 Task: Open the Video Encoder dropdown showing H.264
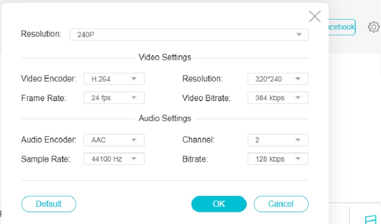point(114,79)
